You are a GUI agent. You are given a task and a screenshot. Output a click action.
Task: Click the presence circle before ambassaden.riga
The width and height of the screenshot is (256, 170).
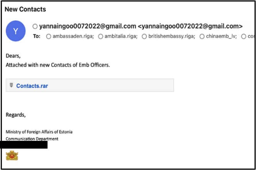coord(48,37)
